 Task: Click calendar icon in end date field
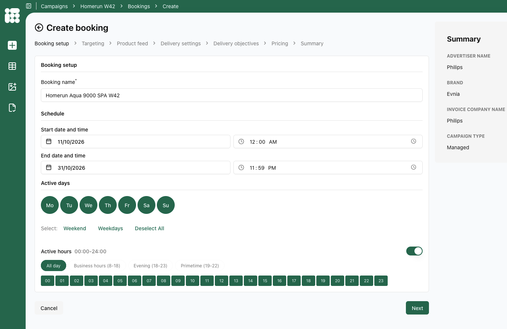pos(49,167)
